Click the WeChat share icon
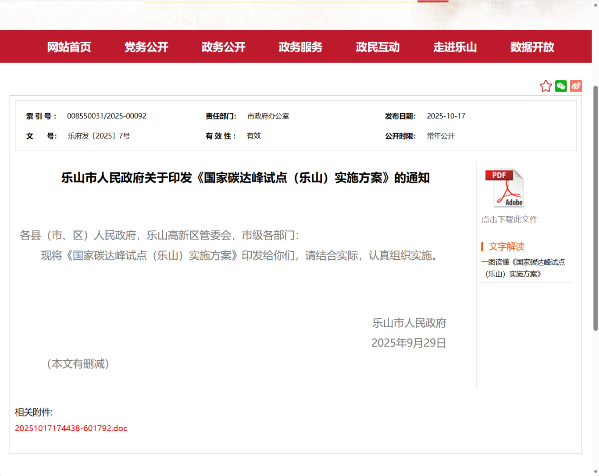 tap(561, 86)
